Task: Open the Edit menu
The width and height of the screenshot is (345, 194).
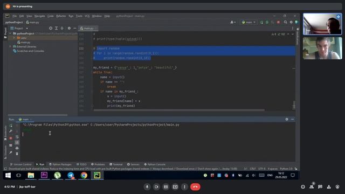Action: [22, 16]
